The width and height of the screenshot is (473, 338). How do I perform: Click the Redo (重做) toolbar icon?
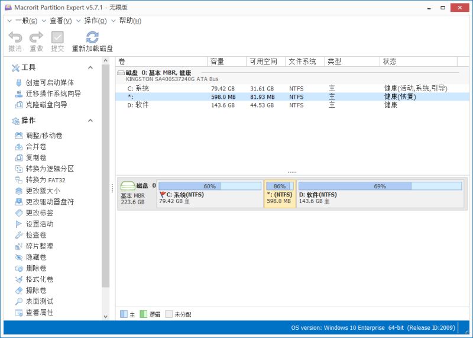click(x=36, y=38)
